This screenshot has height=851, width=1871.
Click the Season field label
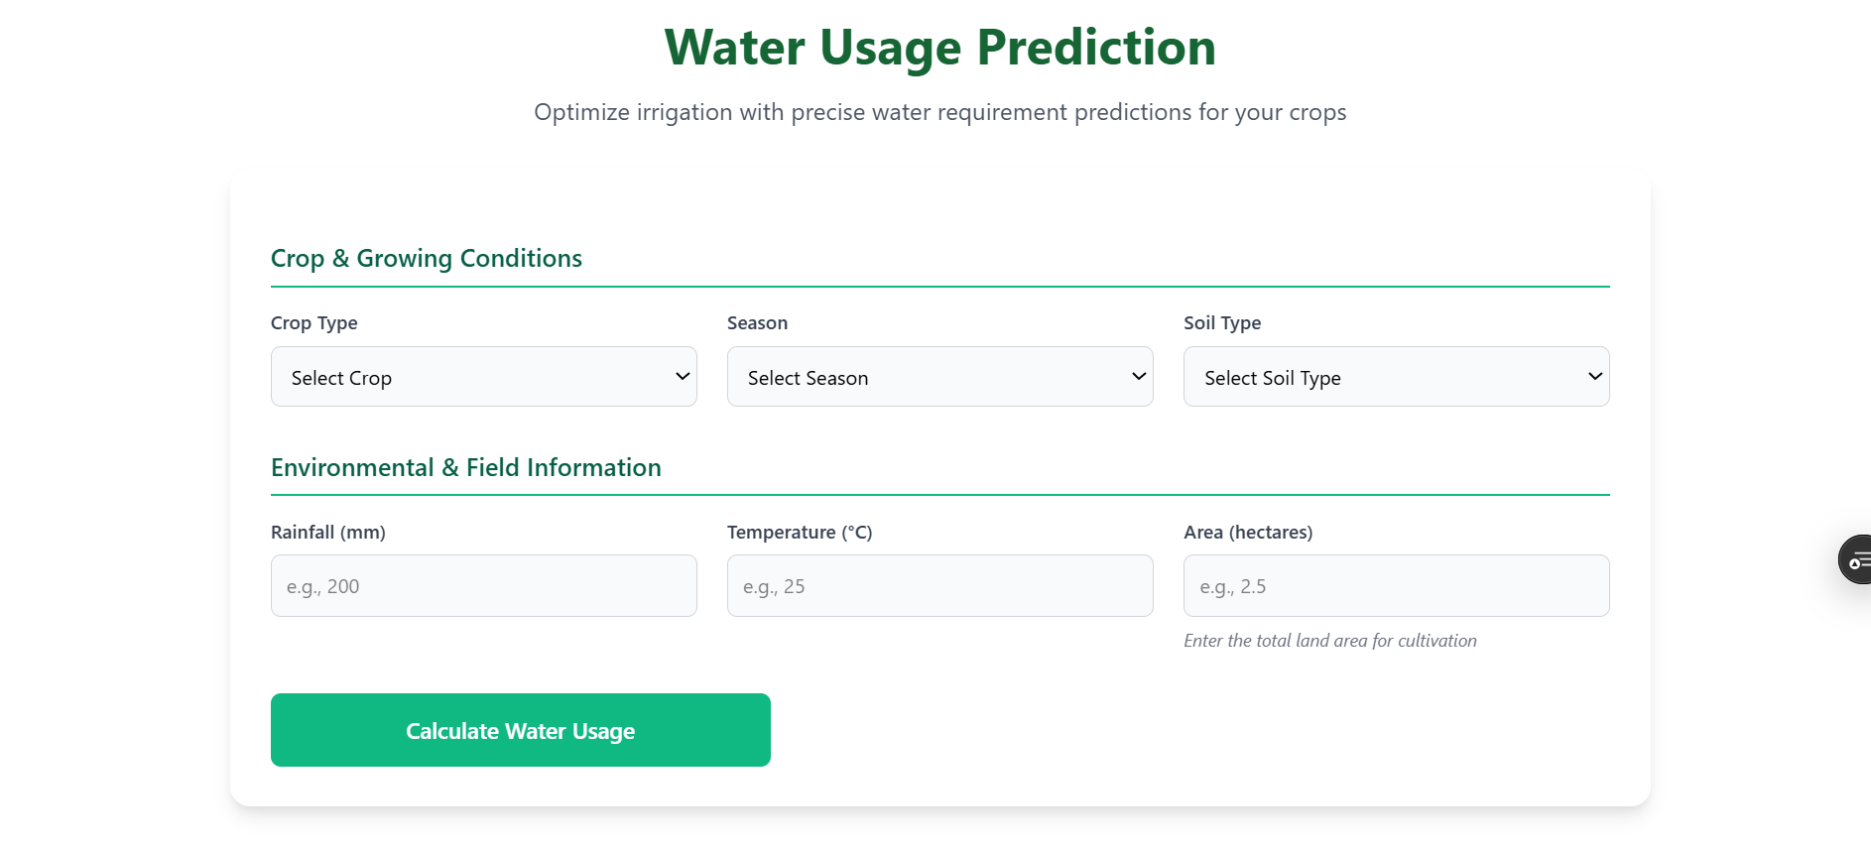coord(757,323)
